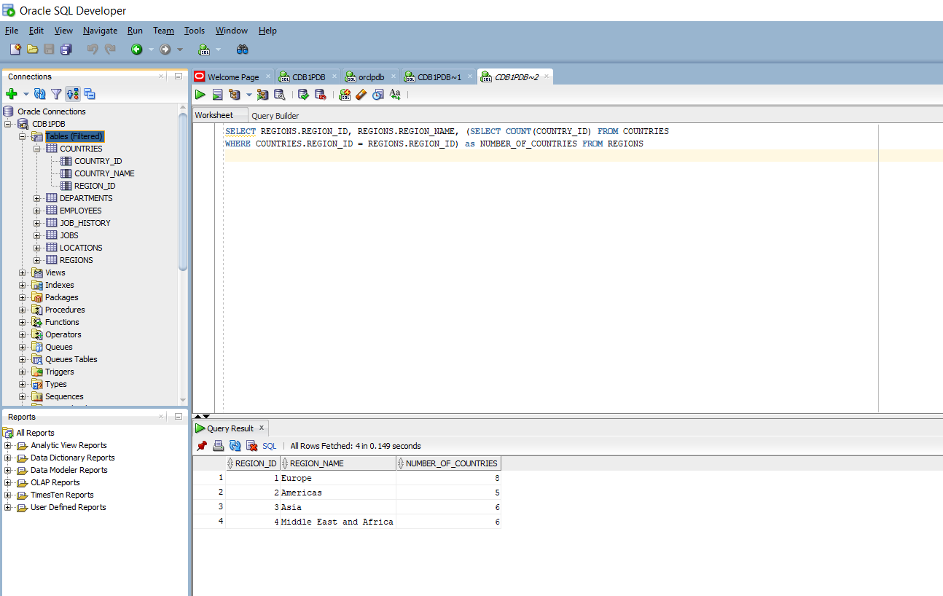Sort by NUMBER_OF_COUNTRIES column header
Viewport: 943px width, 596px height.
tap(449, 463)
